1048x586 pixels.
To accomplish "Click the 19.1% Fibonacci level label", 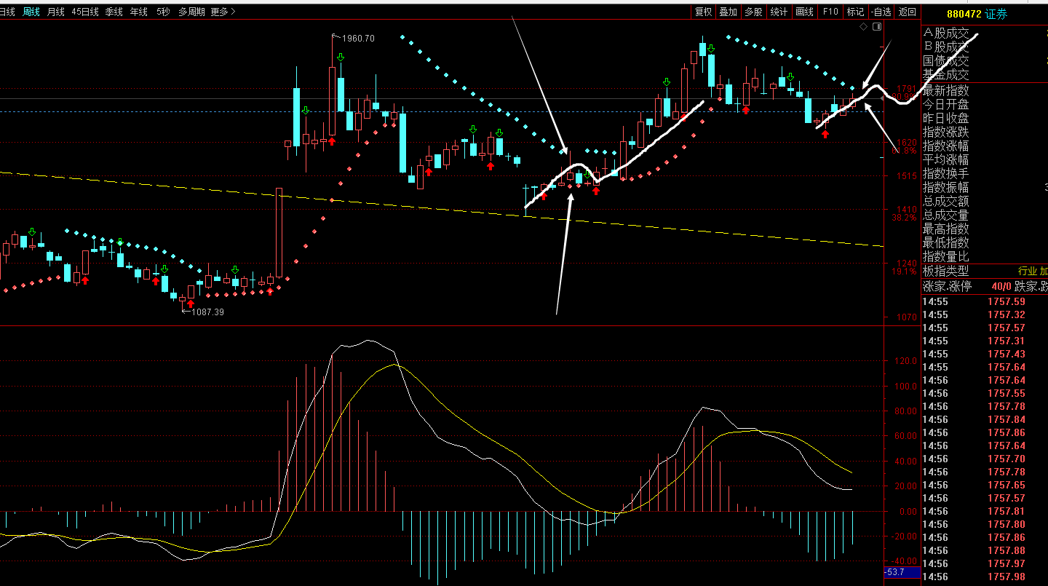I will 904,272.
